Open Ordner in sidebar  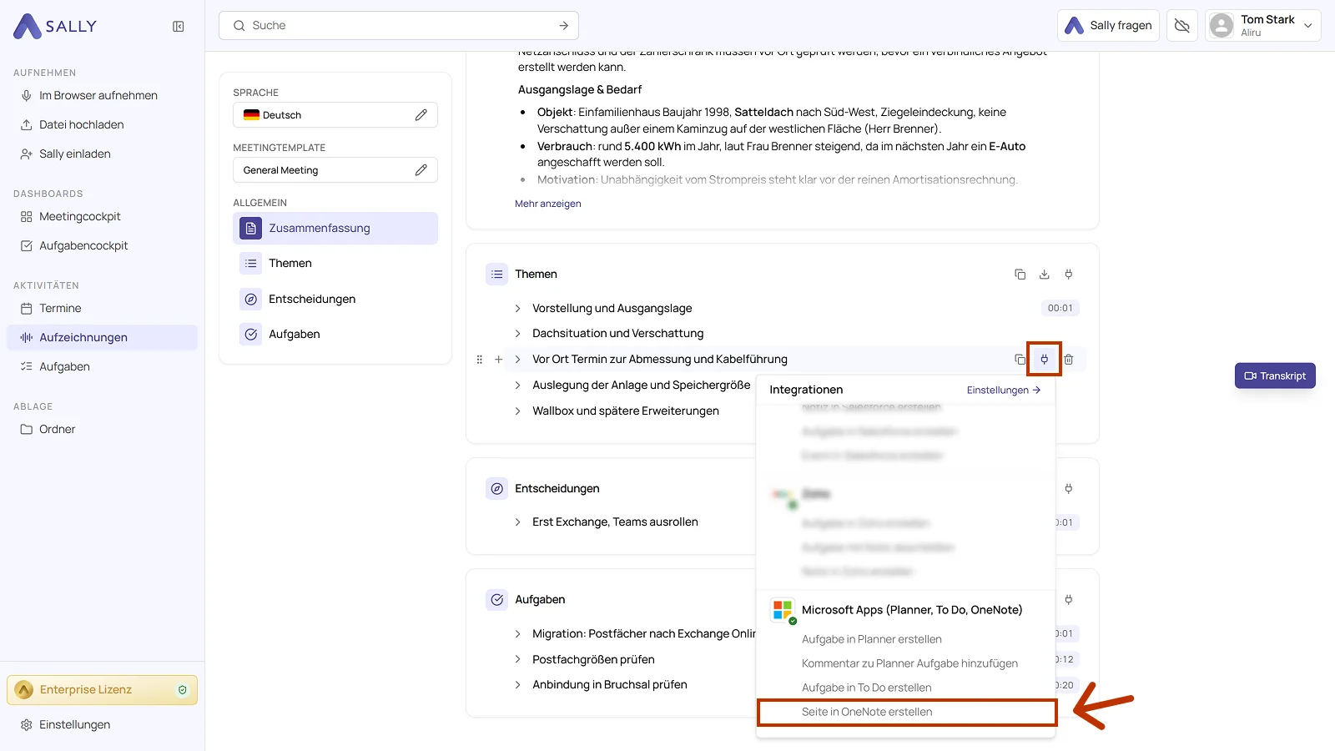pyautogui.click(x=102, y=430)
